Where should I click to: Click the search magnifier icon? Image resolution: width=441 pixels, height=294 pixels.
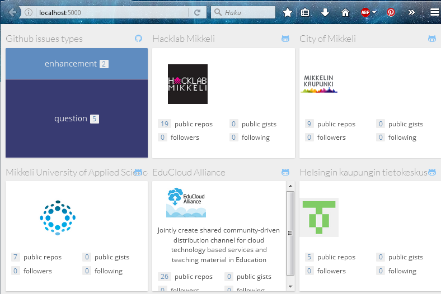coord(218,12)
